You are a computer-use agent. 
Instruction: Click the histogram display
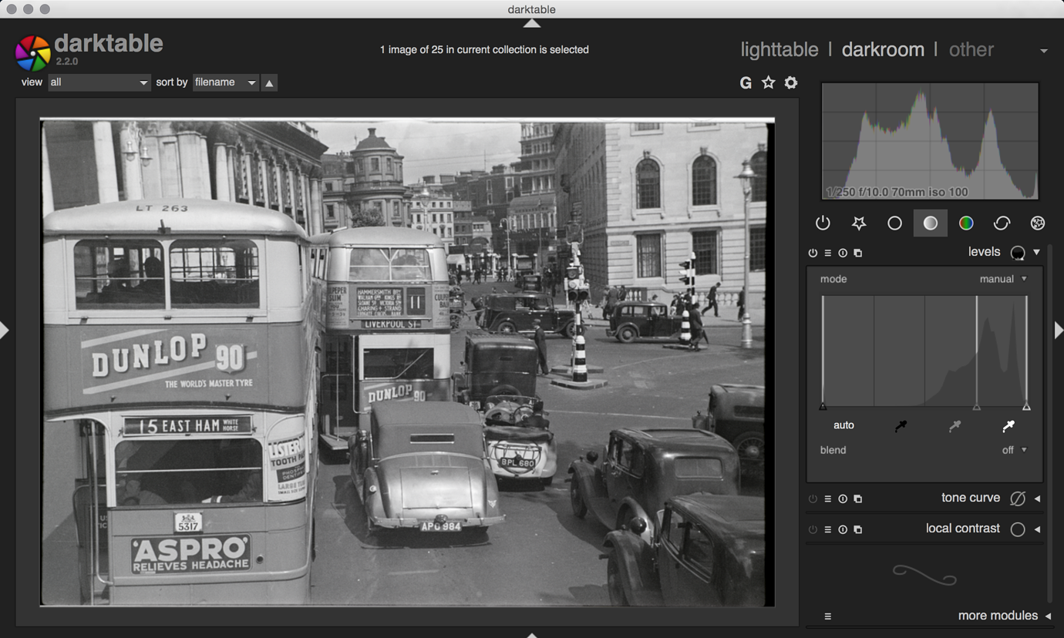click(930, 141)
